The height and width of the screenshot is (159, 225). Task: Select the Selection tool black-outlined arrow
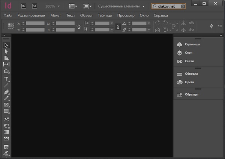coord(6,45)
